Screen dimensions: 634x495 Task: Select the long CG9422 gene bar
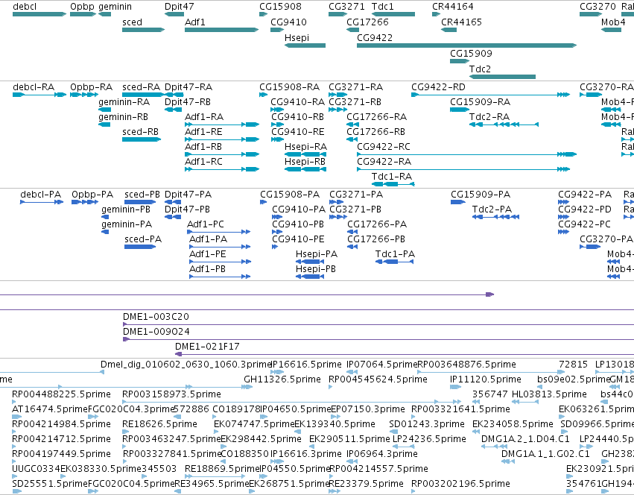466,45
